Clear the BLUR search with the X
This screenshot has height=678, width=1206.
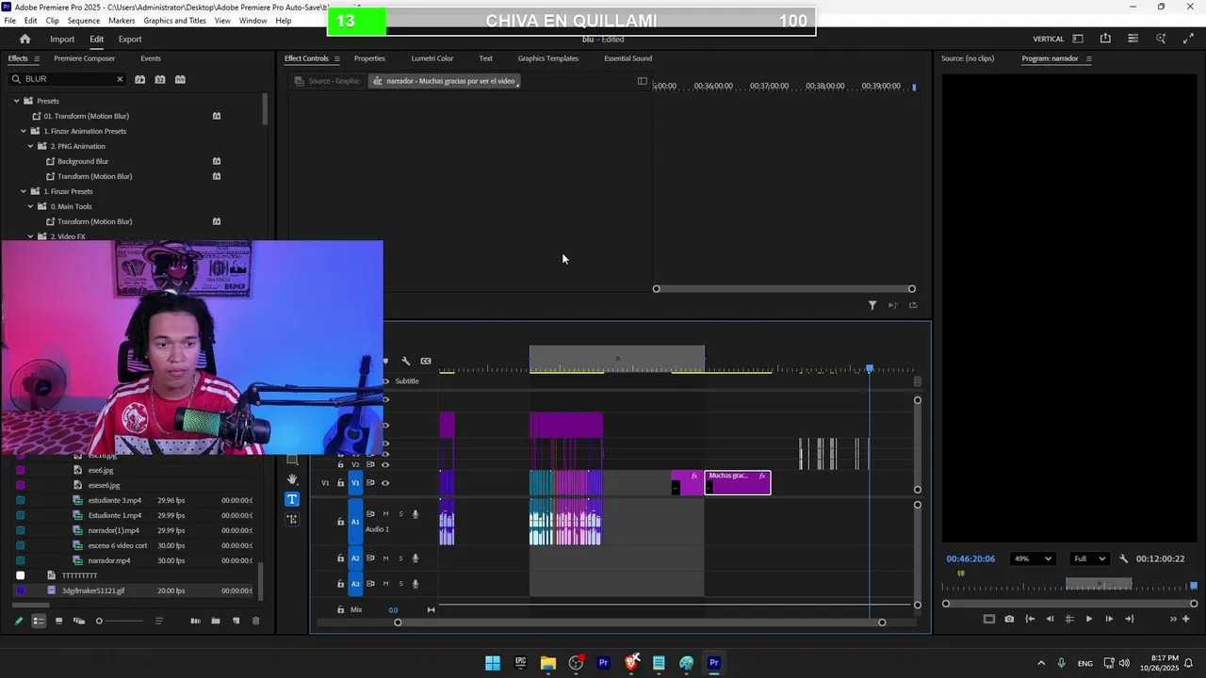[x=120, y=79]
